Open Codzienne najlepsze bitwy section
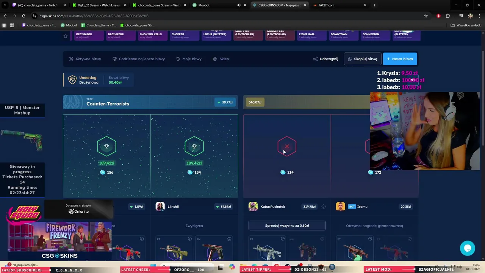Image resolution: width=485 pixels, height=273 pixels. [x=139, y=59]
